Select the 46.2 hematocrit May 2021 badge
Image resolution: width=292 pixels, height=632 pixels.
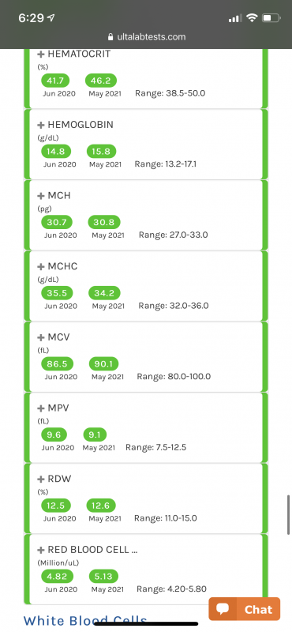[101, 81]
